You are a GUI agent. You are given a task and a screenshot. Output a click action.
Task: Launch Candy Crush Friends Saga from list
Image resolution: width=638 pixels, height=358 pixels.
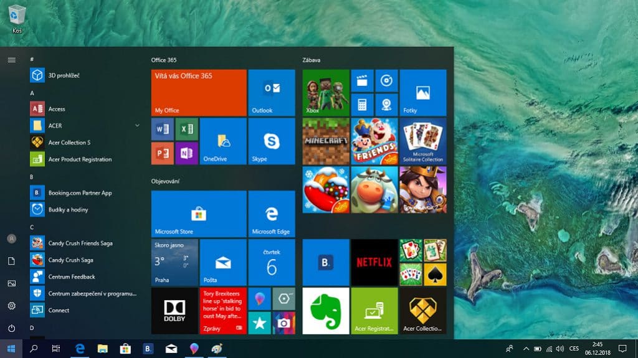click(85, 243)
